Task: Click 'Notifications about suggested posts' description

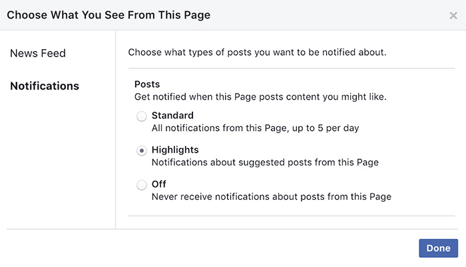Action: pyautogui.click(x=266, y=161)
